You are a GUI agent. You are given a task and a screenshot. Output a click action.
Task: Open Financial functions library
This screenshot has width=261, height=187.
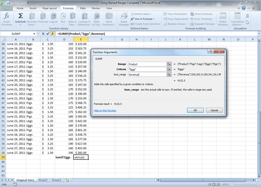coord(43,19)
